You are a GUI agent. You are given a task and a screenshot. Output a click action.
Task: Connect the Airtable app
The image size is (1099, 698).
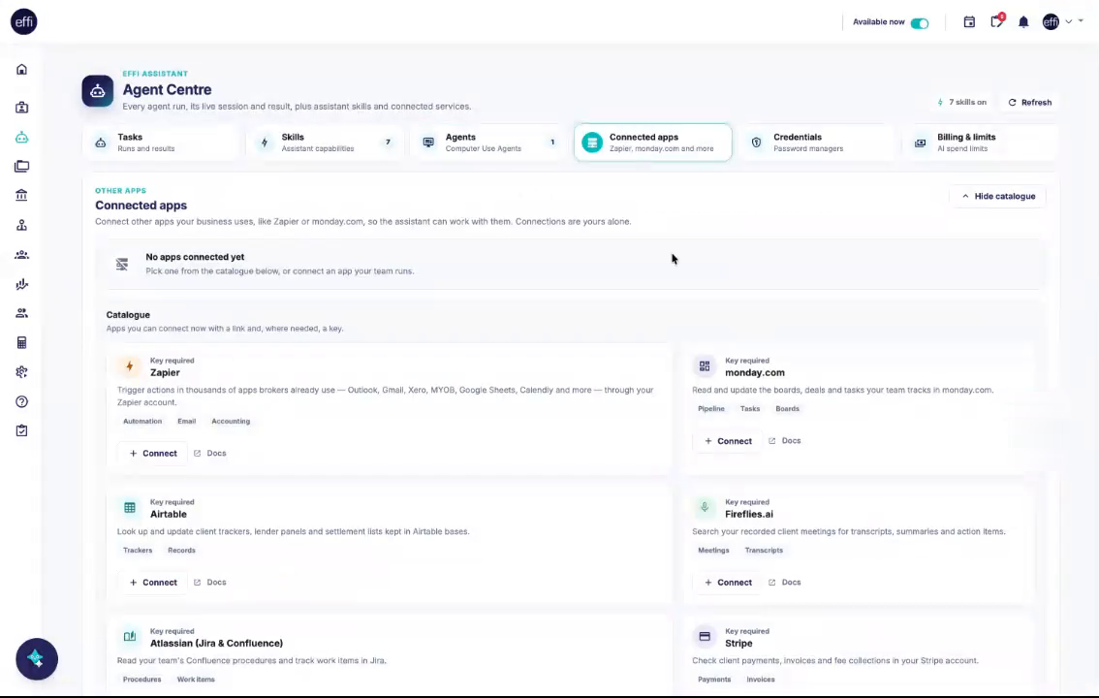coord(153,583)
